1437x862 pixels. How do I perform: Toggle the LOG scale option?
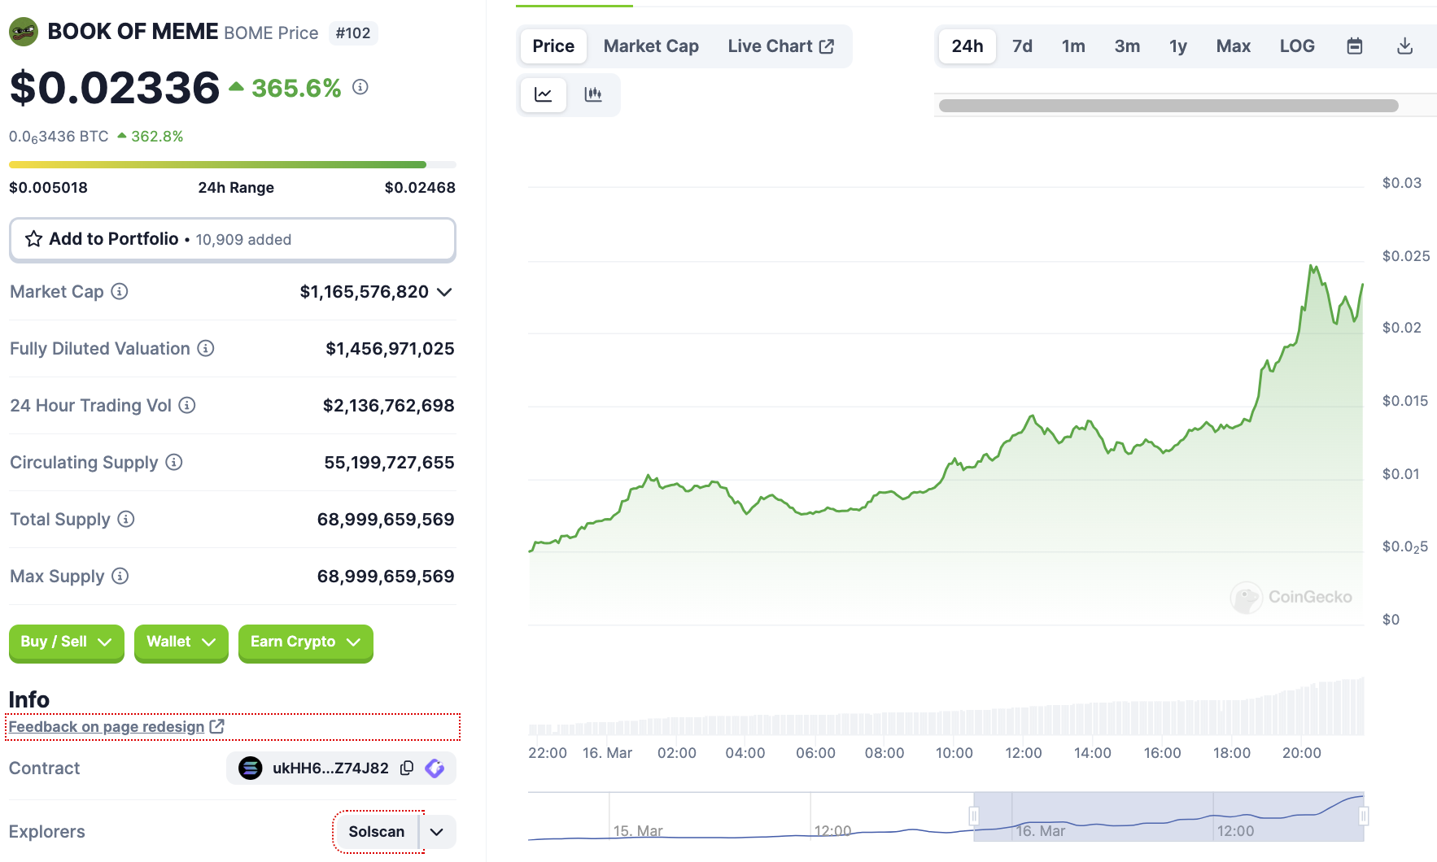tap(1296, 46)
